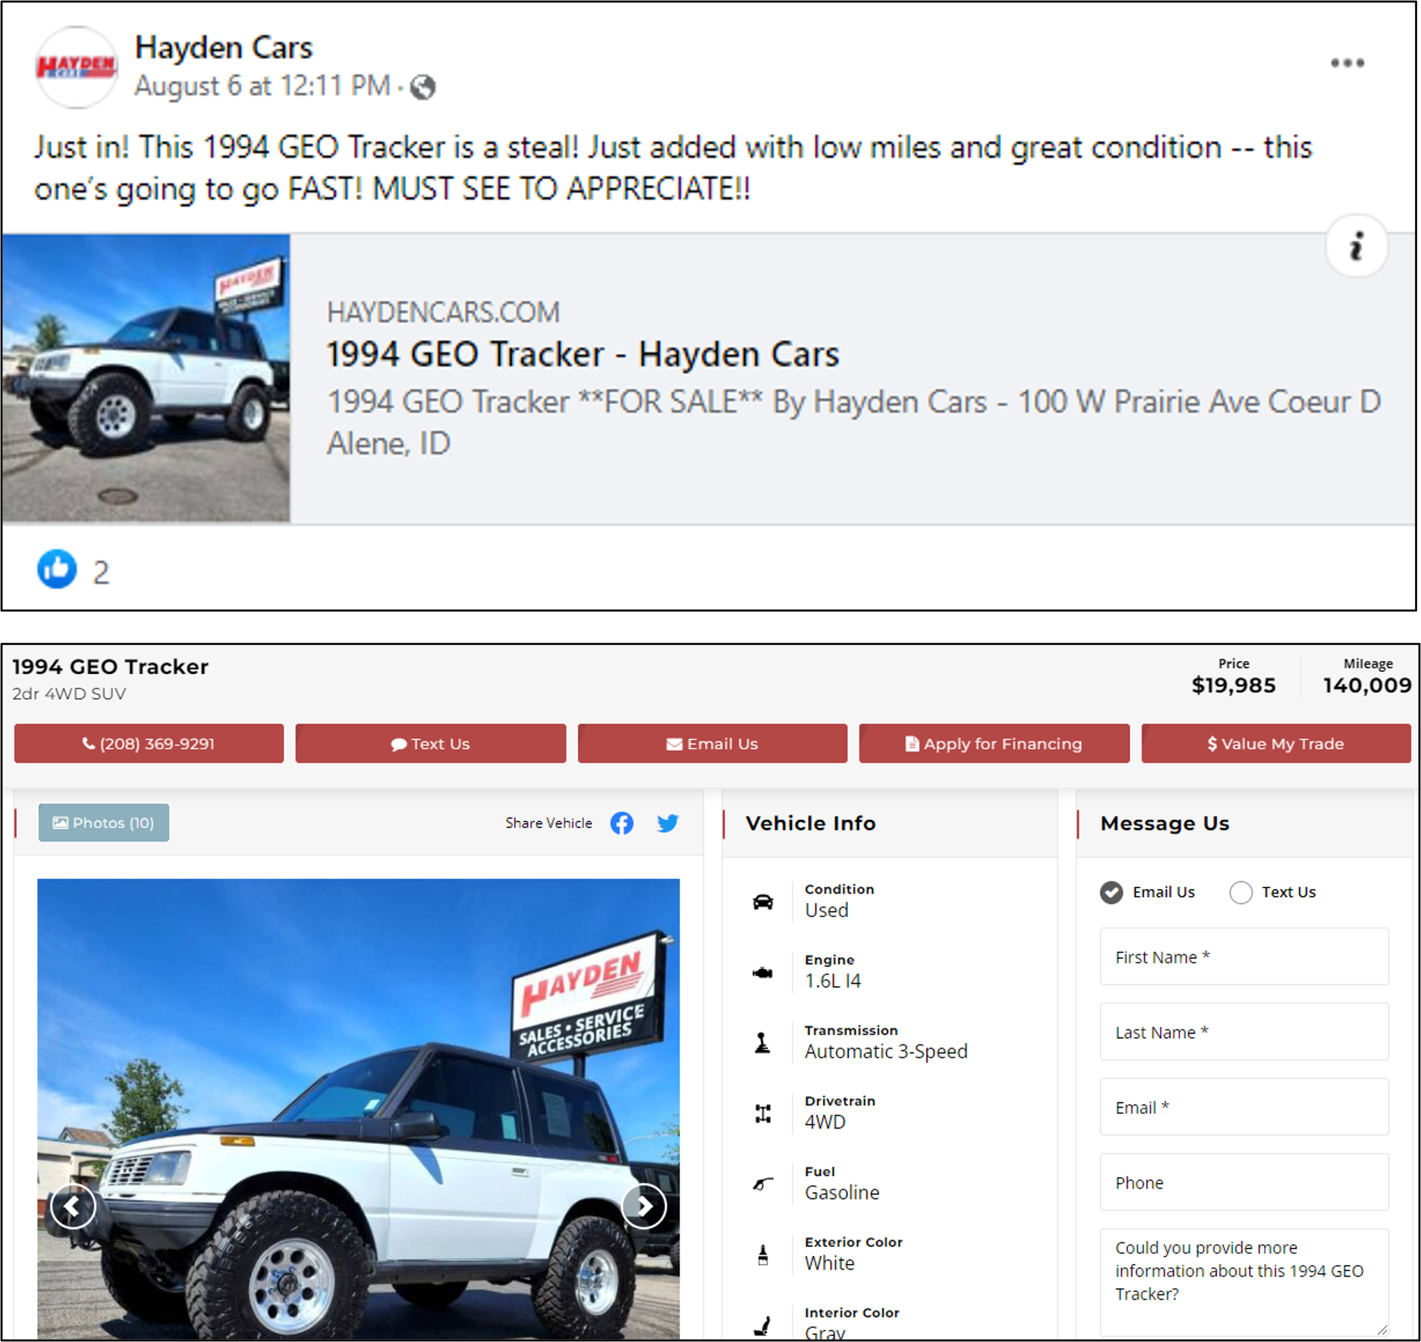Click the blue thumbs-up like reaction icon

point(57,570)
